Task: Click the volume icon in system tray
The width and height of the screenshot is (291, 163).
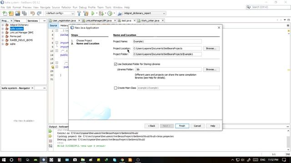Action: tap(243, 160)
